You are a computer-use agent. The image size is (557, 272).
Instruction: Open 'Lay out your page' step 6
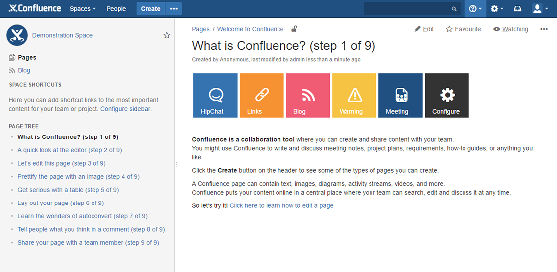coord(61,203)
